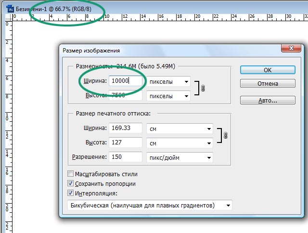Viewport: 308px width, 233px height.
Task: Open the pixel height units dropdown
Action: (x=168, y=96)
